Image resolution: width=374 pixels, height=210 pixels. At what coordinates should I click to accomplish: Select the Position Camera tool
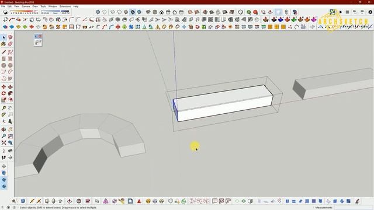tap(4, 150)
